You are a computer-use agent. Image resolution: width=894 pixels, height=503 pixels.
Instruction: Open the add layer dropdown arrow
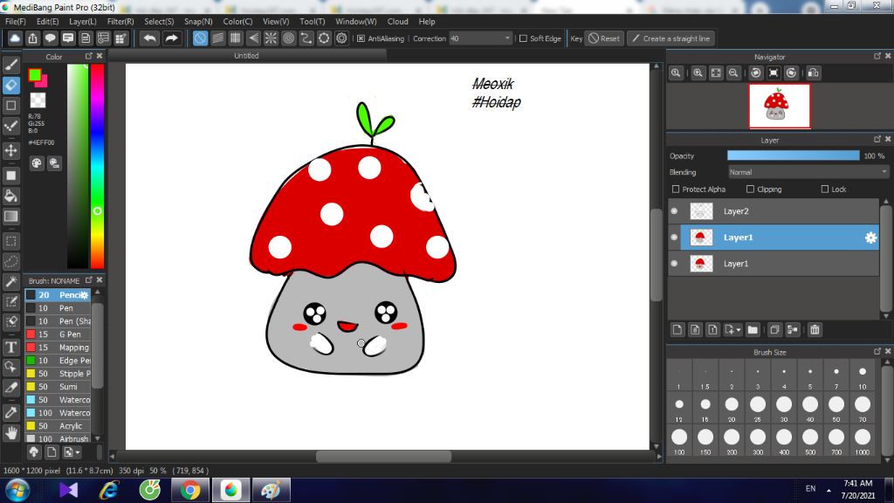pos(739,330)
